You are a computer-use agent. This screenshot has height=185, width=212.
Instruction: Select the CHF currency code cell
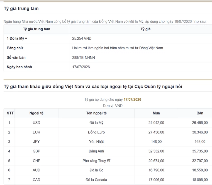pos(36,161)
